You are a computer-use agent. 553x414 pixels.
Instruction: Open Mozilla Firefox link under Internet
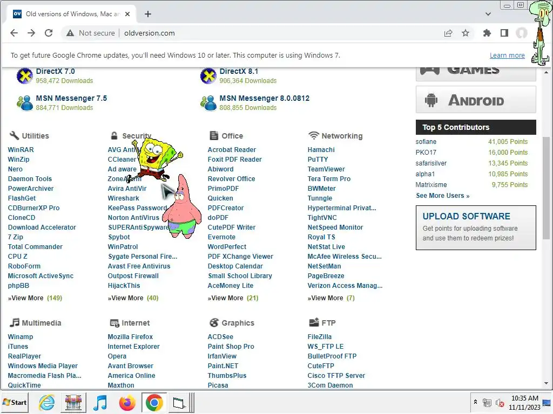(130, 337)
